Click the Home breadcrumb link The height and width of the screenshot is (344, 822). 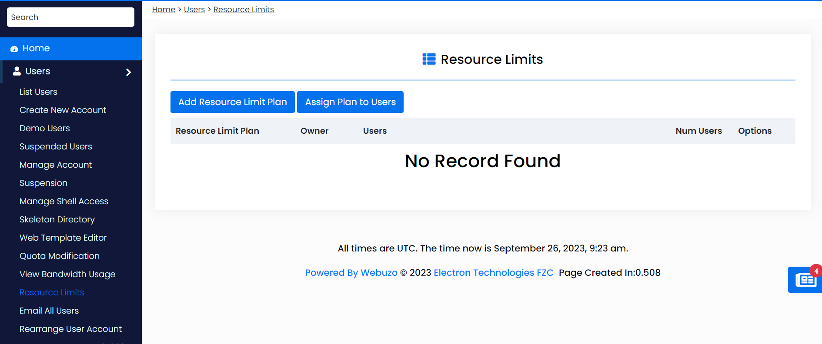164,10
